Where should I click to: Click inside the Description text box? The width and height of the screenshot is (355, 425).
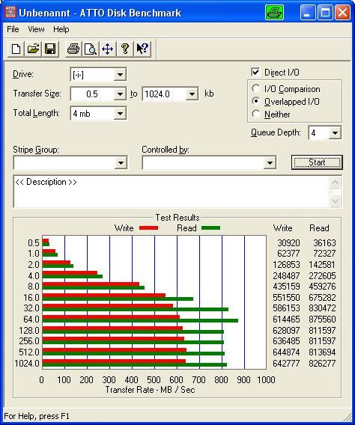(171, 192)
